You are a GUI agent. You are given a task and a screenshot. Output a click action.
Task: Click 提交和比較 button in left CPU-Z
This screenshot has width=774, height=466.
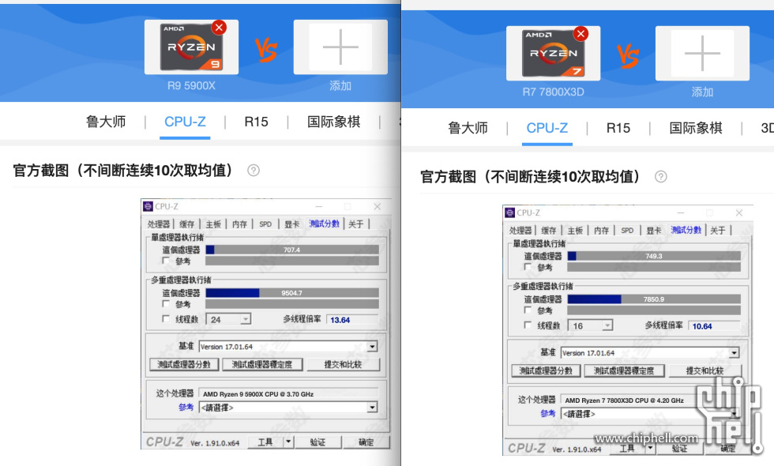(343, 364)
